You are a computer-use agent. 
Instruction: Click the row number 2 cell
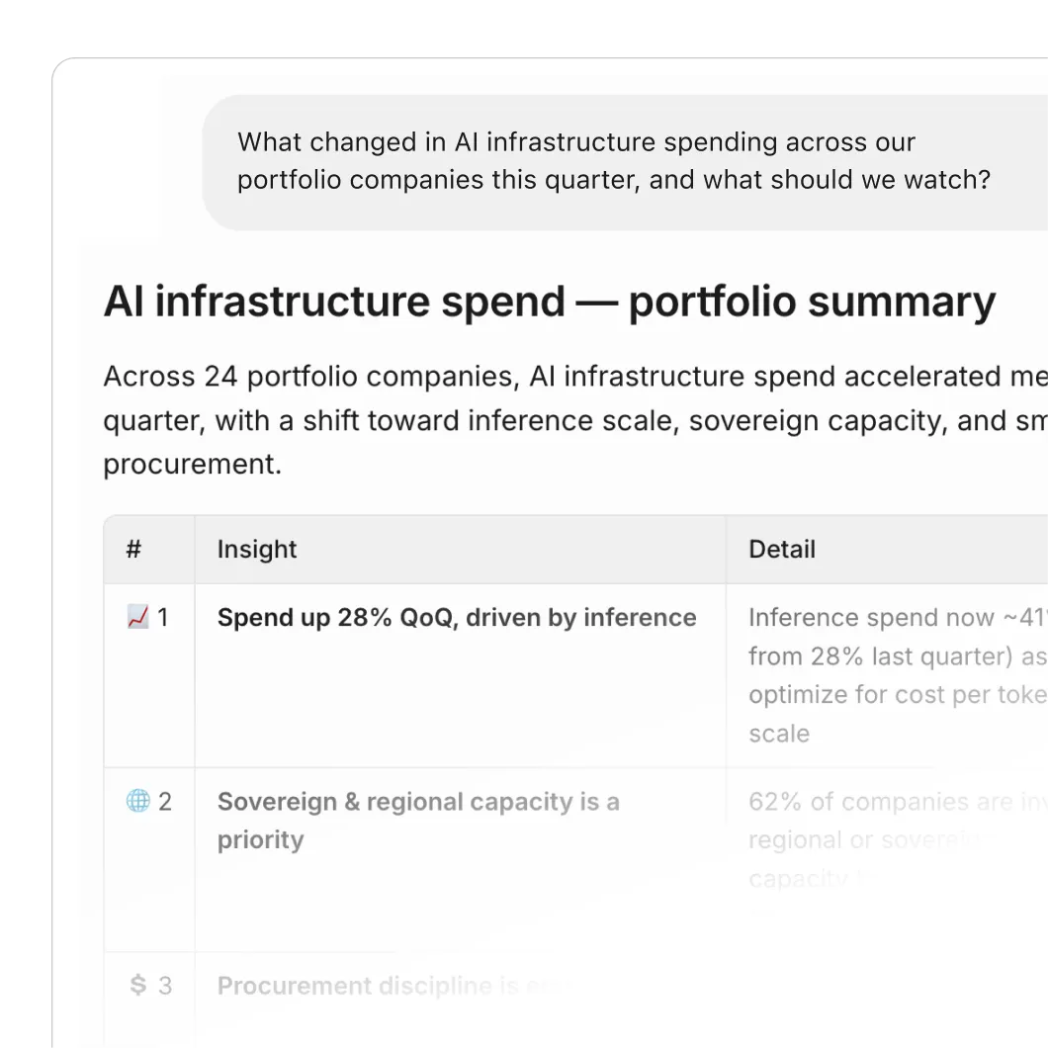tap(149, 859)
